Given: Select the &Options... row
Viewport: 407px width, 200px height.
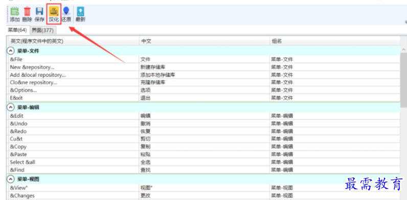Looking at the screenshot, I should click(x=204, y=90).
